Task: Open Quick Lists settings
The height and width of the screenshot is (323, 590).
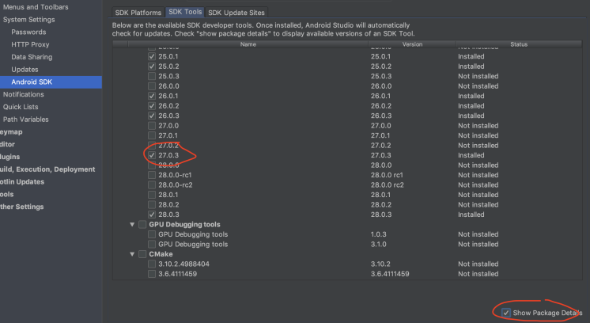Action: pos(21,107)
